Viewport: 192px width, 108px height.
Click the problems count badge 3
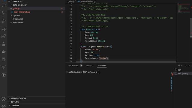click(x=81, y=65)
